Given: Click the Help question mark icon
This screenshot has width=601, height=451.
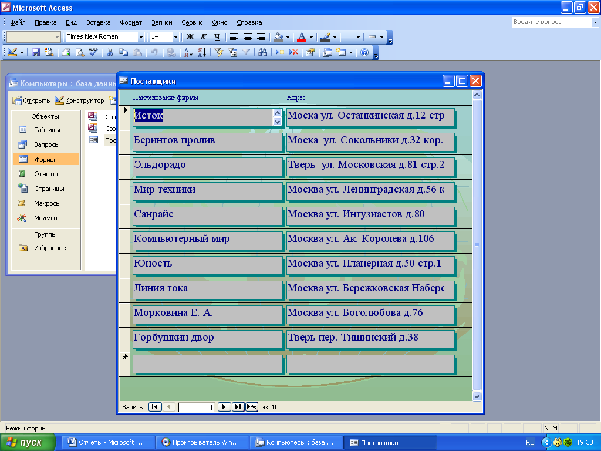Looking at the screenshot, I should [x=364, y=52].
